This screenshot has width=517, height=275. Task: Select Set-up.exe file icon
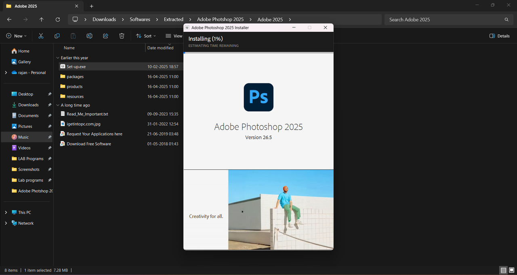pyautogui.click(x=63, y=67)
